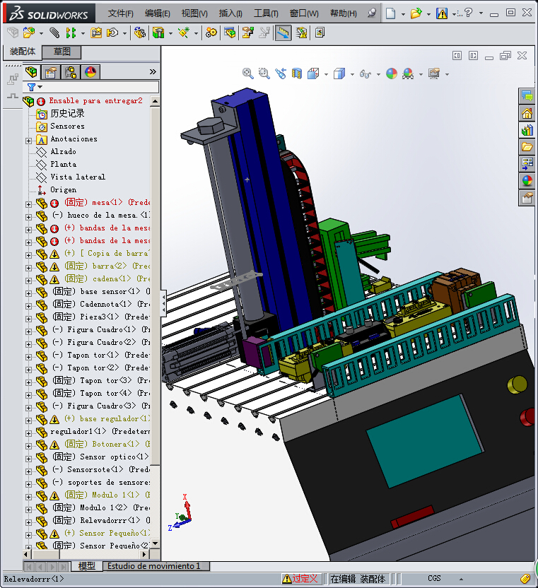Open the DisplayManager color wheel tab
Viewport: 538px width, 588px height.
[90, 71]
